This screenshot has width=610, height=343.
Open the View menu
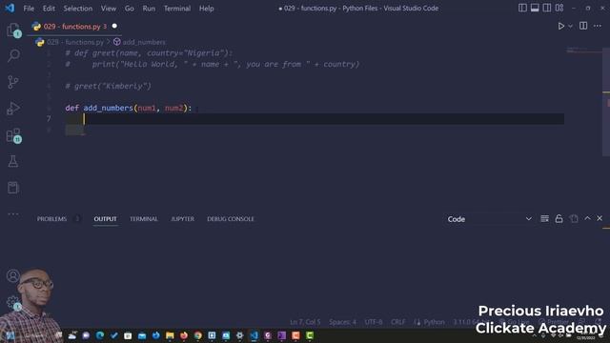[109, 9]
